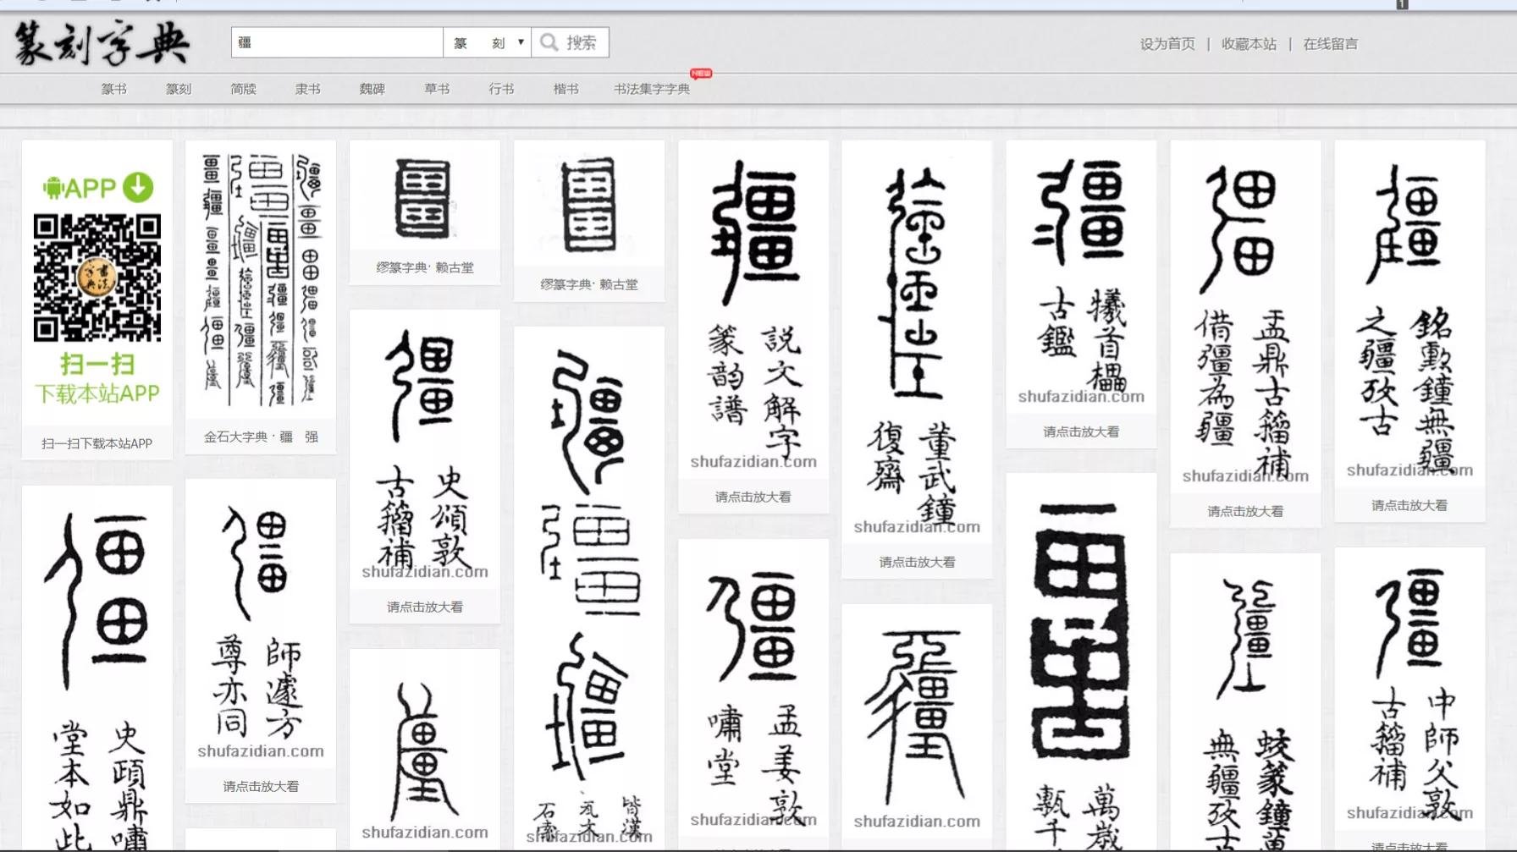The height and width of the screenshot is (852, 1517).
Task: Open the 在线留言 link
Action: click(x=1330, y=44)
